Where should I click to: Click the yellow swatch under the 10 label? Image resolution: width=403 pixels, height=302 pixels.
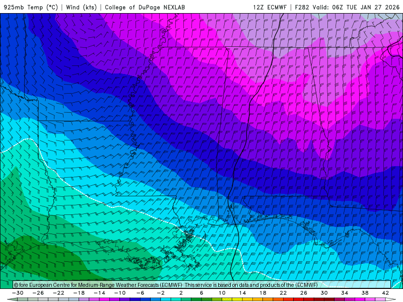[x=227, y=299]
